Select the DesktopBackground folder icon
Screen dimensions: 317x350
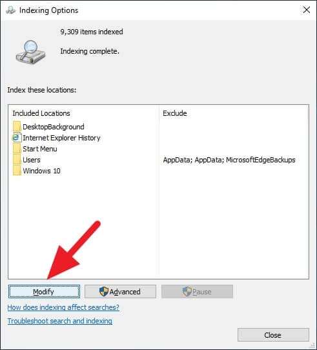coord(17,127)
